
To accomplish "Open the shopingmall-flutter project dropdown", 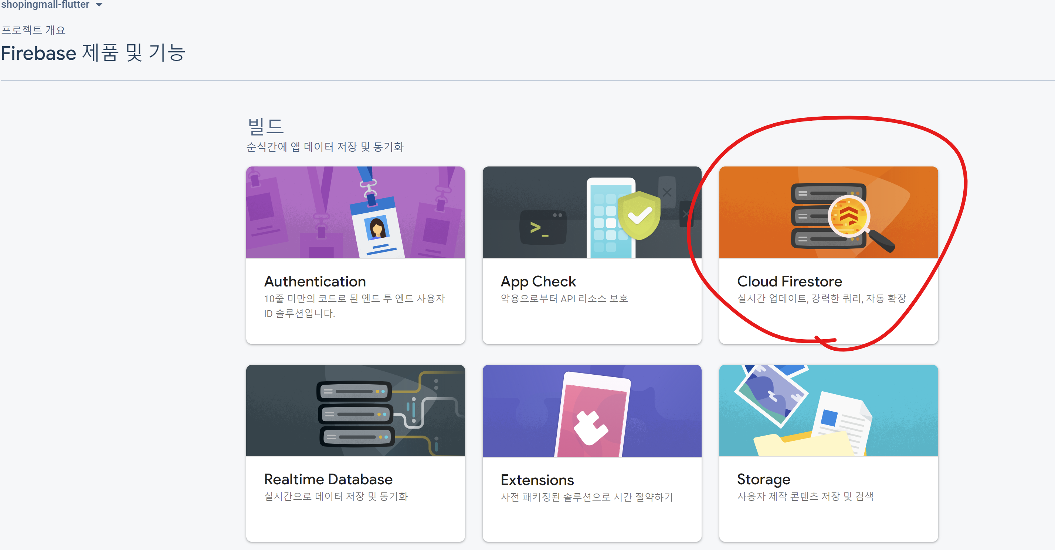I will tap(99, 5).
